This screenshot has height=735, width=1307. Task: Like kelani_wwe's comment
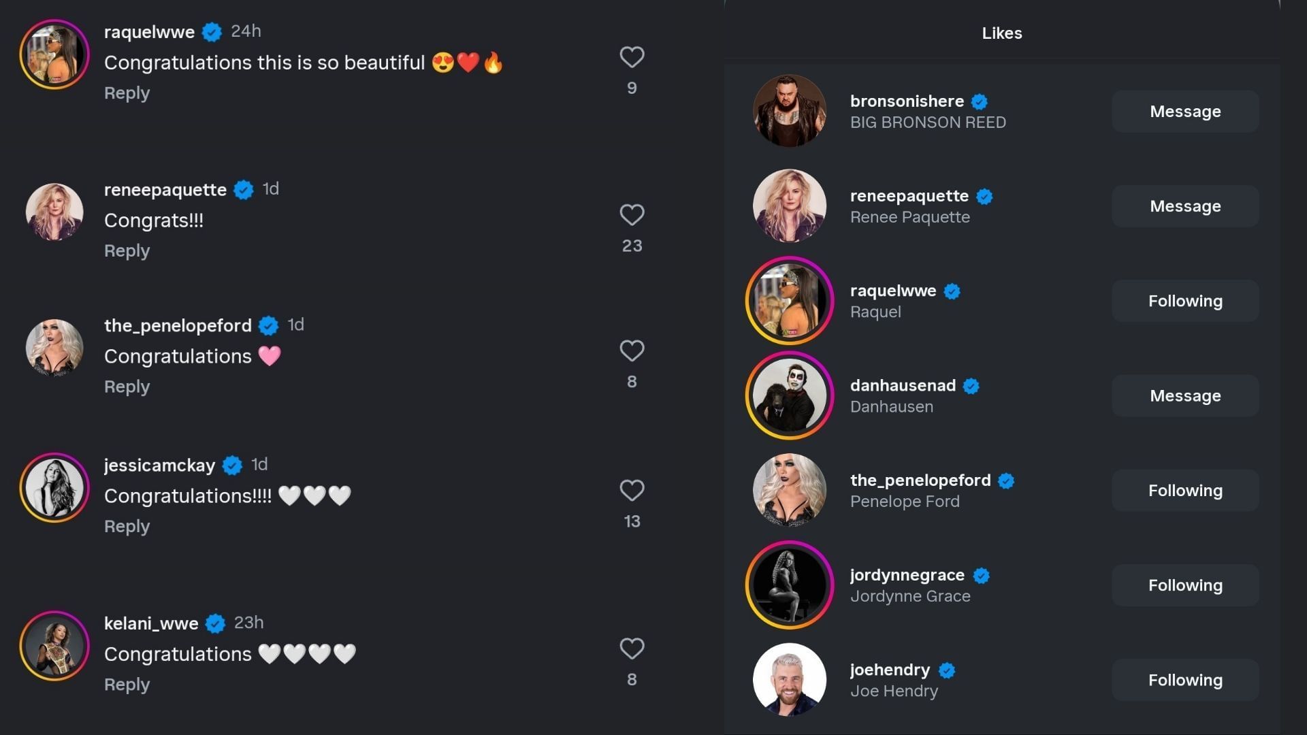632,648
